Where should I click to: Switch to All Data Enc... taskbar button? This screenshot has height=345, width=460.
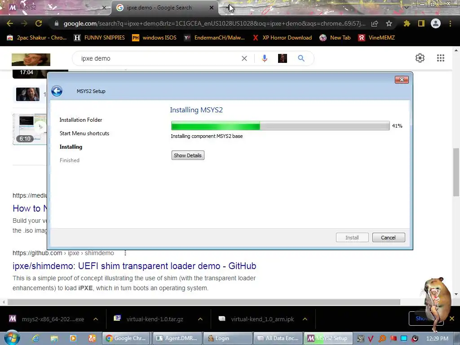[x=278, y=338]
